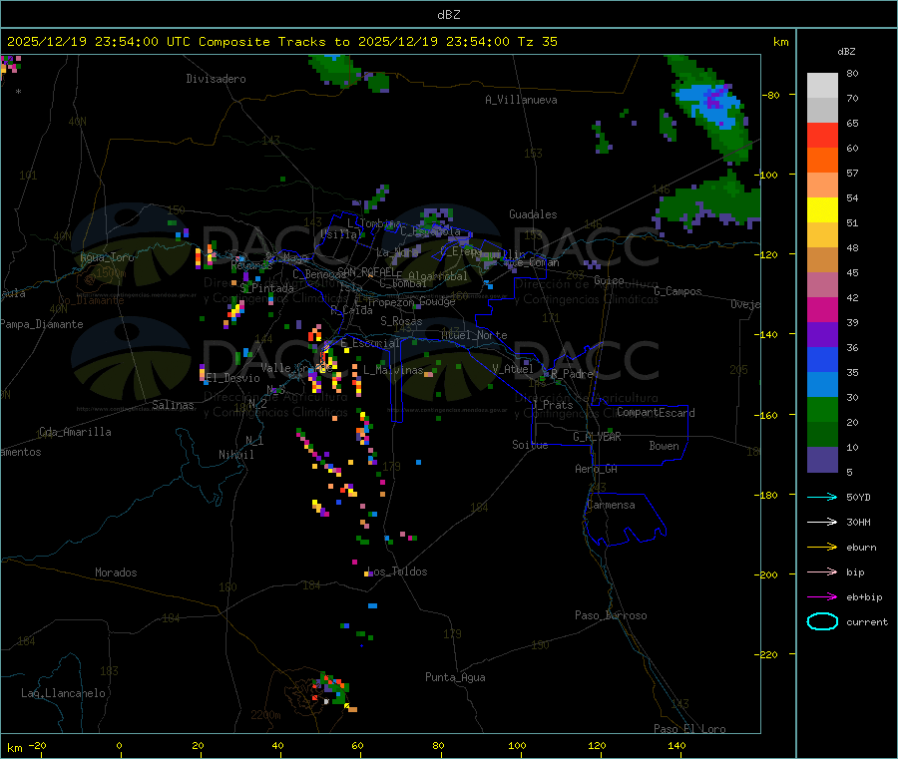Click the 'Punta_Agua' map label
898x759 pixels.
[x=455, y=677]
